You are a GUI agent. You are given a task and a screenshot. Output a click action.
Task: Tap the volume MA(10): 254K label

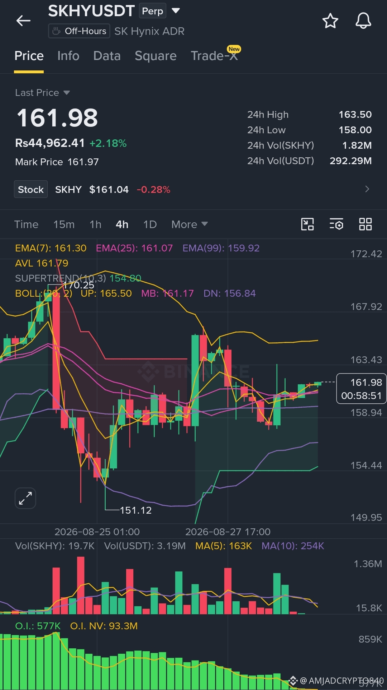pos(293,546)
